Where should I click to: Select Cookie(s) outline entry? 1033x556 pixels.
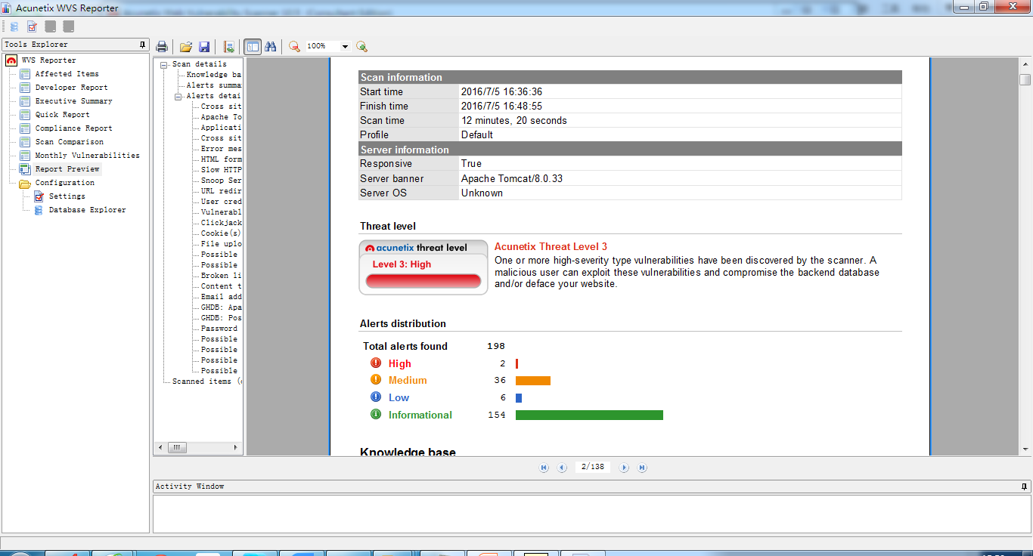tap(221, 233)
